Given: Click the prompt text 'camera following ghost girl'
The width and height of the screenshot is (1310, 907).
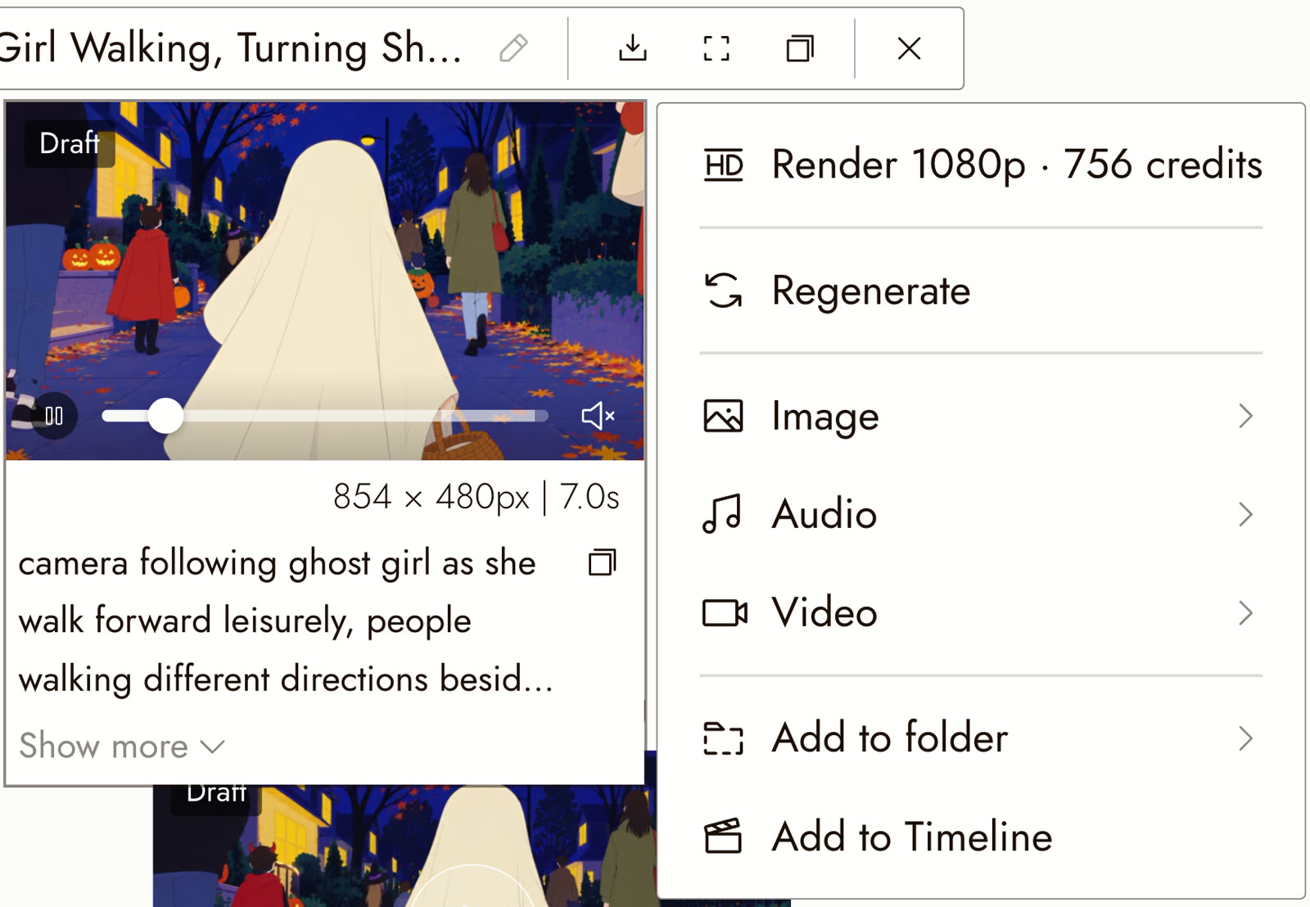Looking at the screenshot, I should [x=224, y=563].
